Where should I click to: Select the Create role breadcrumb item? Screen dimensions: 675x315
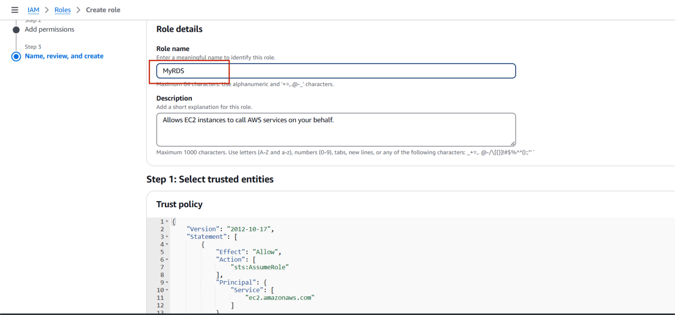(x=103, y=10)
